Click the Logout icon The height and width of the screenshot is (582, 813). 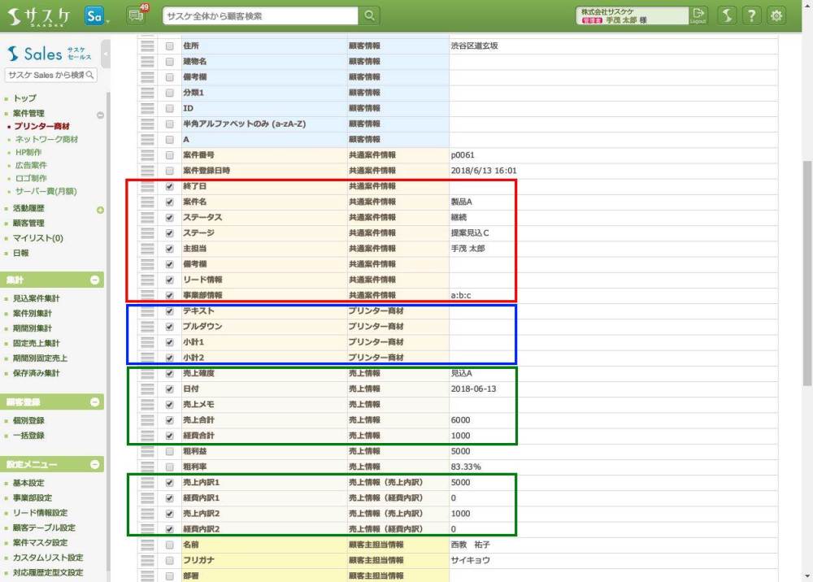(698, 15)
